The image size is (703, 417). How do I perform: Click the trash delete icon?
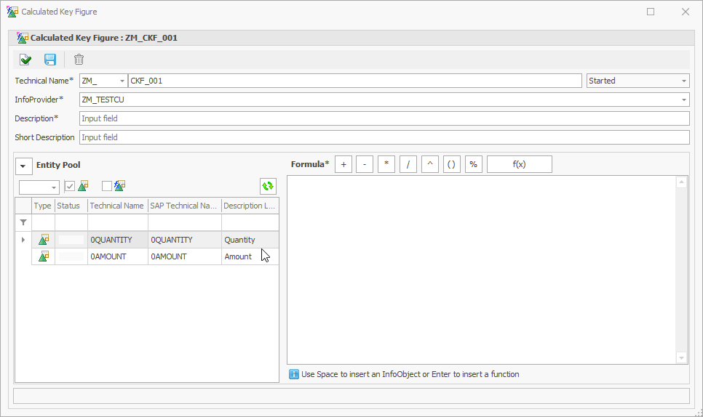[x=79, y=60]
